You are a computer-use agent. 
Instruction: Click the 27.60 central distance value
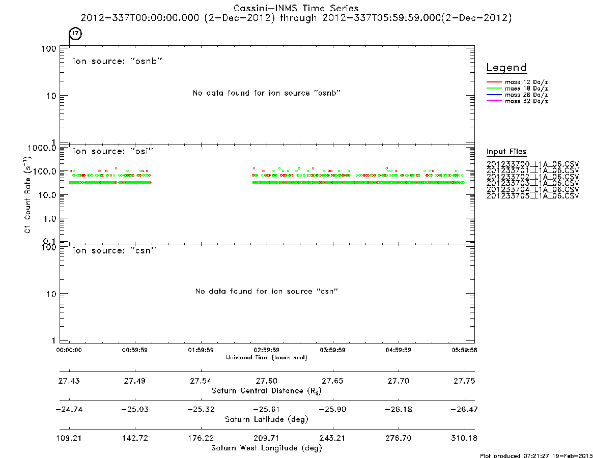267,381
